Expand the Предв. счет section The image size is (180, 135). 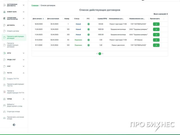[x=24, y=60]
